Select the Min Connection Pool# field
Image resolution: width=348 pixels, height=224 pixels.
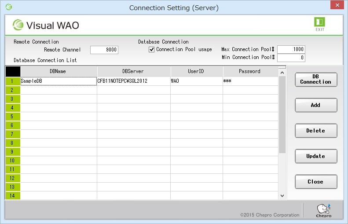[x=291, y=58]
